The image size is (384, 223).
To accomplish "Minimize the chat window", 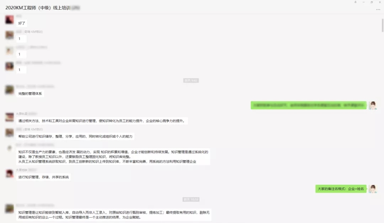I will pyautogui.click(x=363, y=2).
